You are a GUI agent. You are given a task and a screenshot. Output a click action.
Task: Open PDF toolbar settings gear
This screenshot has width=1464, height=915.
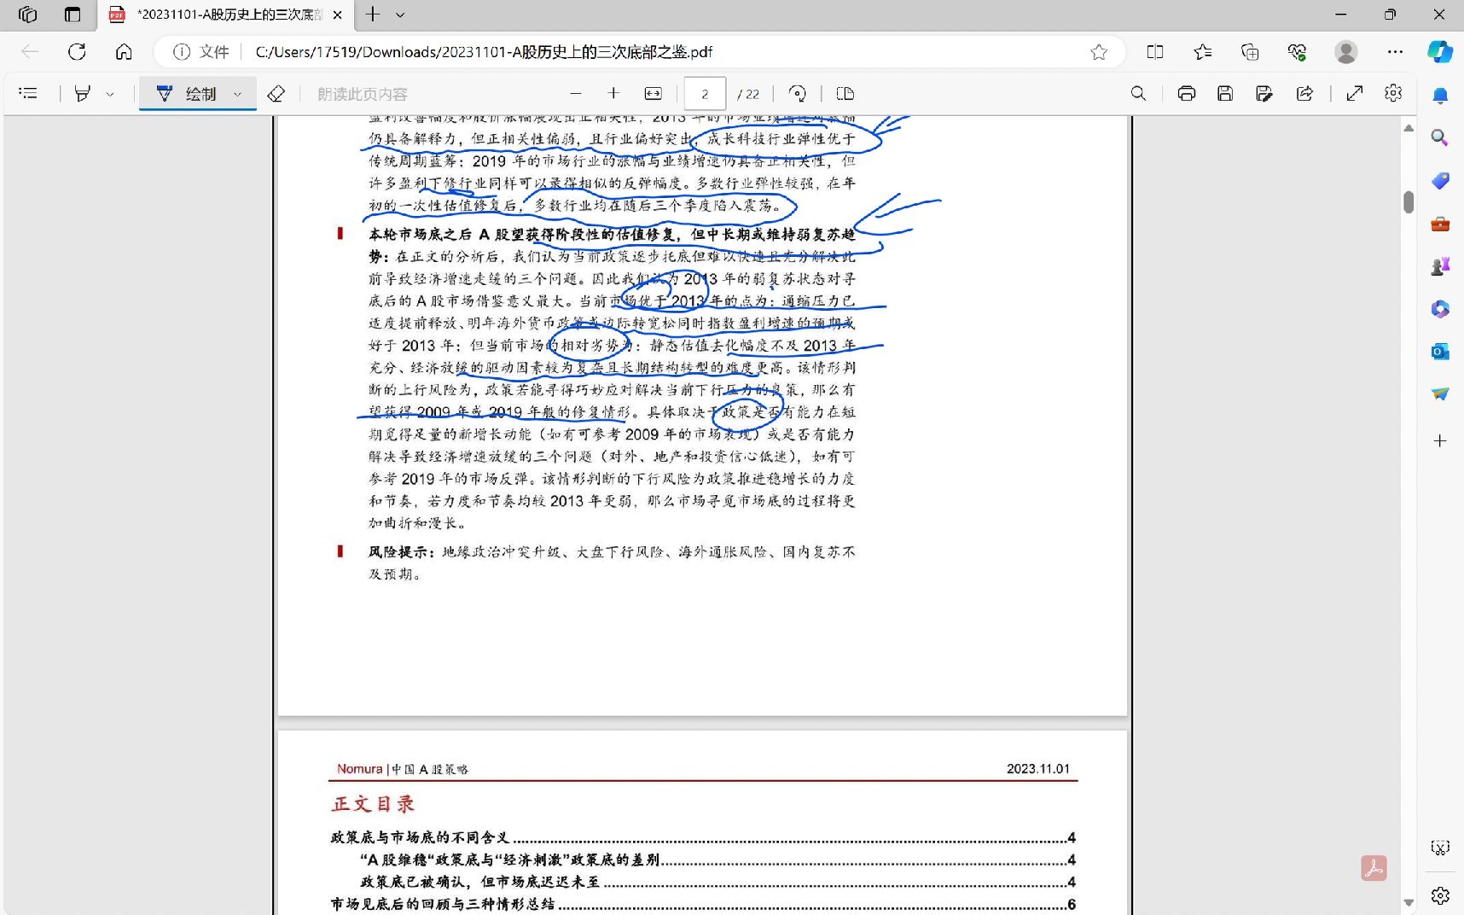[1393, 94]
